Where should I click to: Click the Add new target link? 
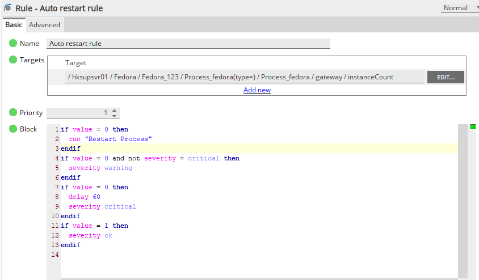[257, 90]
